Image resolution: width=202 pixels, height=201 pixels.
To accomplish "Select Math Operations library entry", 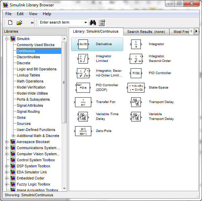I will pyautogui.click(x=30, y=81).
